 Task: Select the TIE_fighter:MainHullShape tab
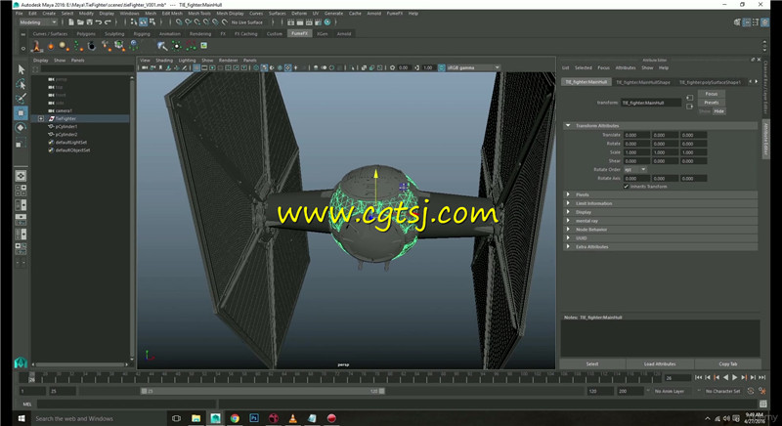tap(643, 82)
